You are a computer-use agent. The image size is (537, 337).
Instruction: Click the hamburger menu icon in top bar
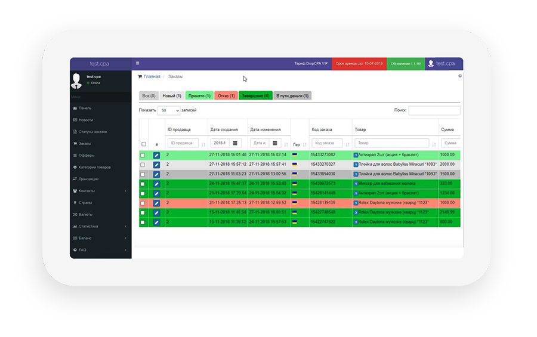pyautogui.click(x=137, y=63)
